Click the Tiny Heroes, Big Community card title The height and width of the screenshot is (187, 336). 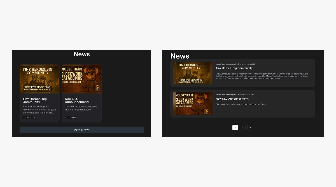(x=35, y=100)
